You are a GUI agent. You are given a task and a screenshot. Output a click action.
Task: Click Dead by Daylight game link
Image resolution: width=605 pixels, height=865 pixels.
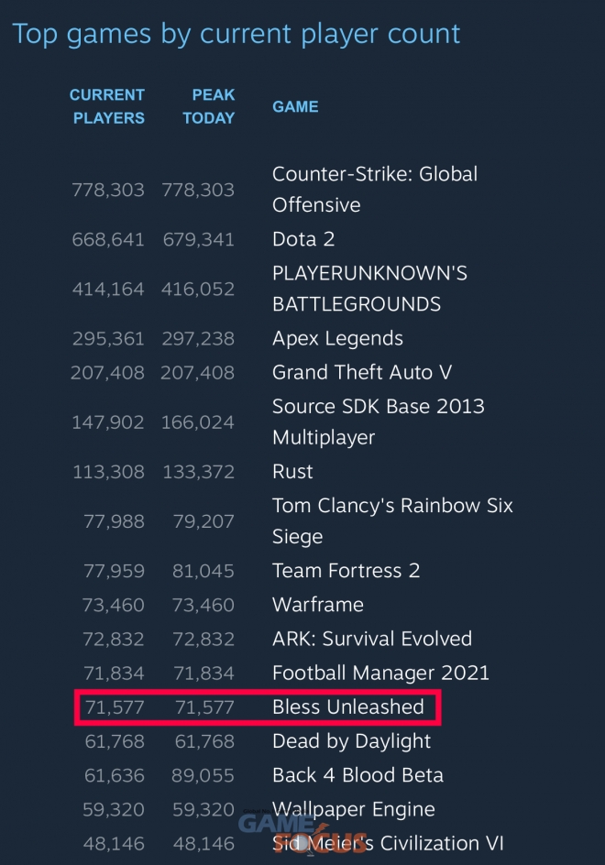point(351,741)
